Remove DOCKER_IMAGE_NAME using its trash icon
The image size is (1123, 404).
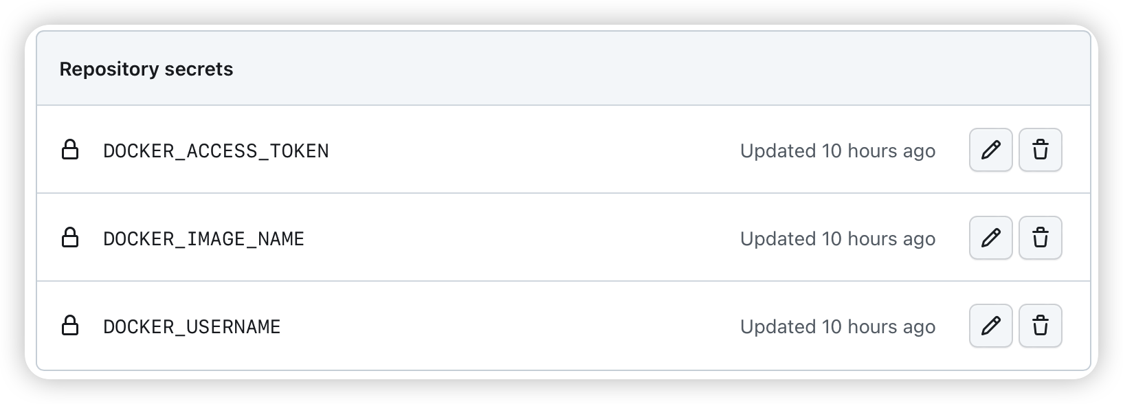click(x=1040, y=238)
